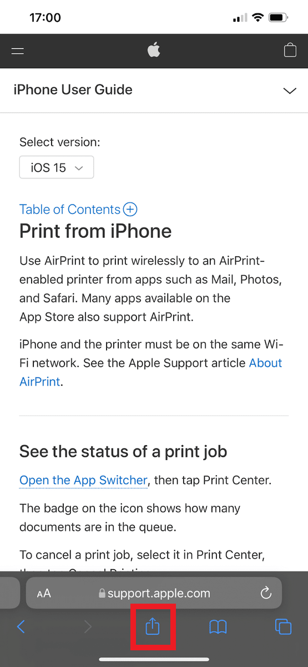
Task: Open the iOS 15 version dropdown
Action: pos(57,167)
